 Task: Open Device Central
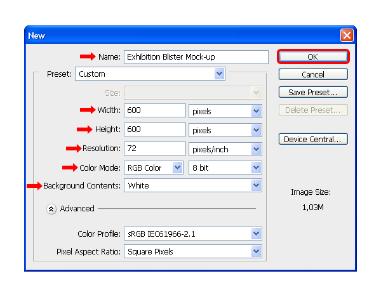tap(312, 139)
